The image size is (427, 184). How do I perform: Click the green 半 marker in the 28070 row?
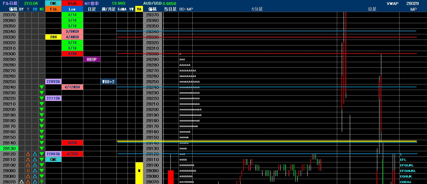point(42,182)
